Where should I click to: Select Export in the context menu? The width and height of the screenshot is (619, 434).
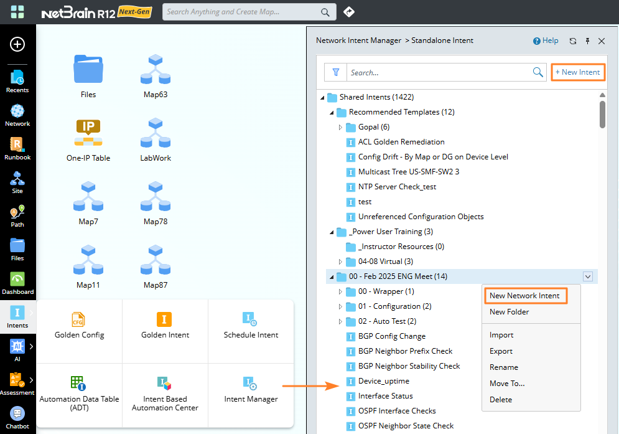(x=501, y=351)
